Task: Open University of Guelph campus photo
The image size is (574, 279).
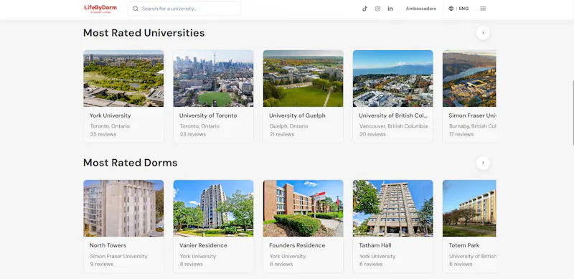Action: click(303, 78)
